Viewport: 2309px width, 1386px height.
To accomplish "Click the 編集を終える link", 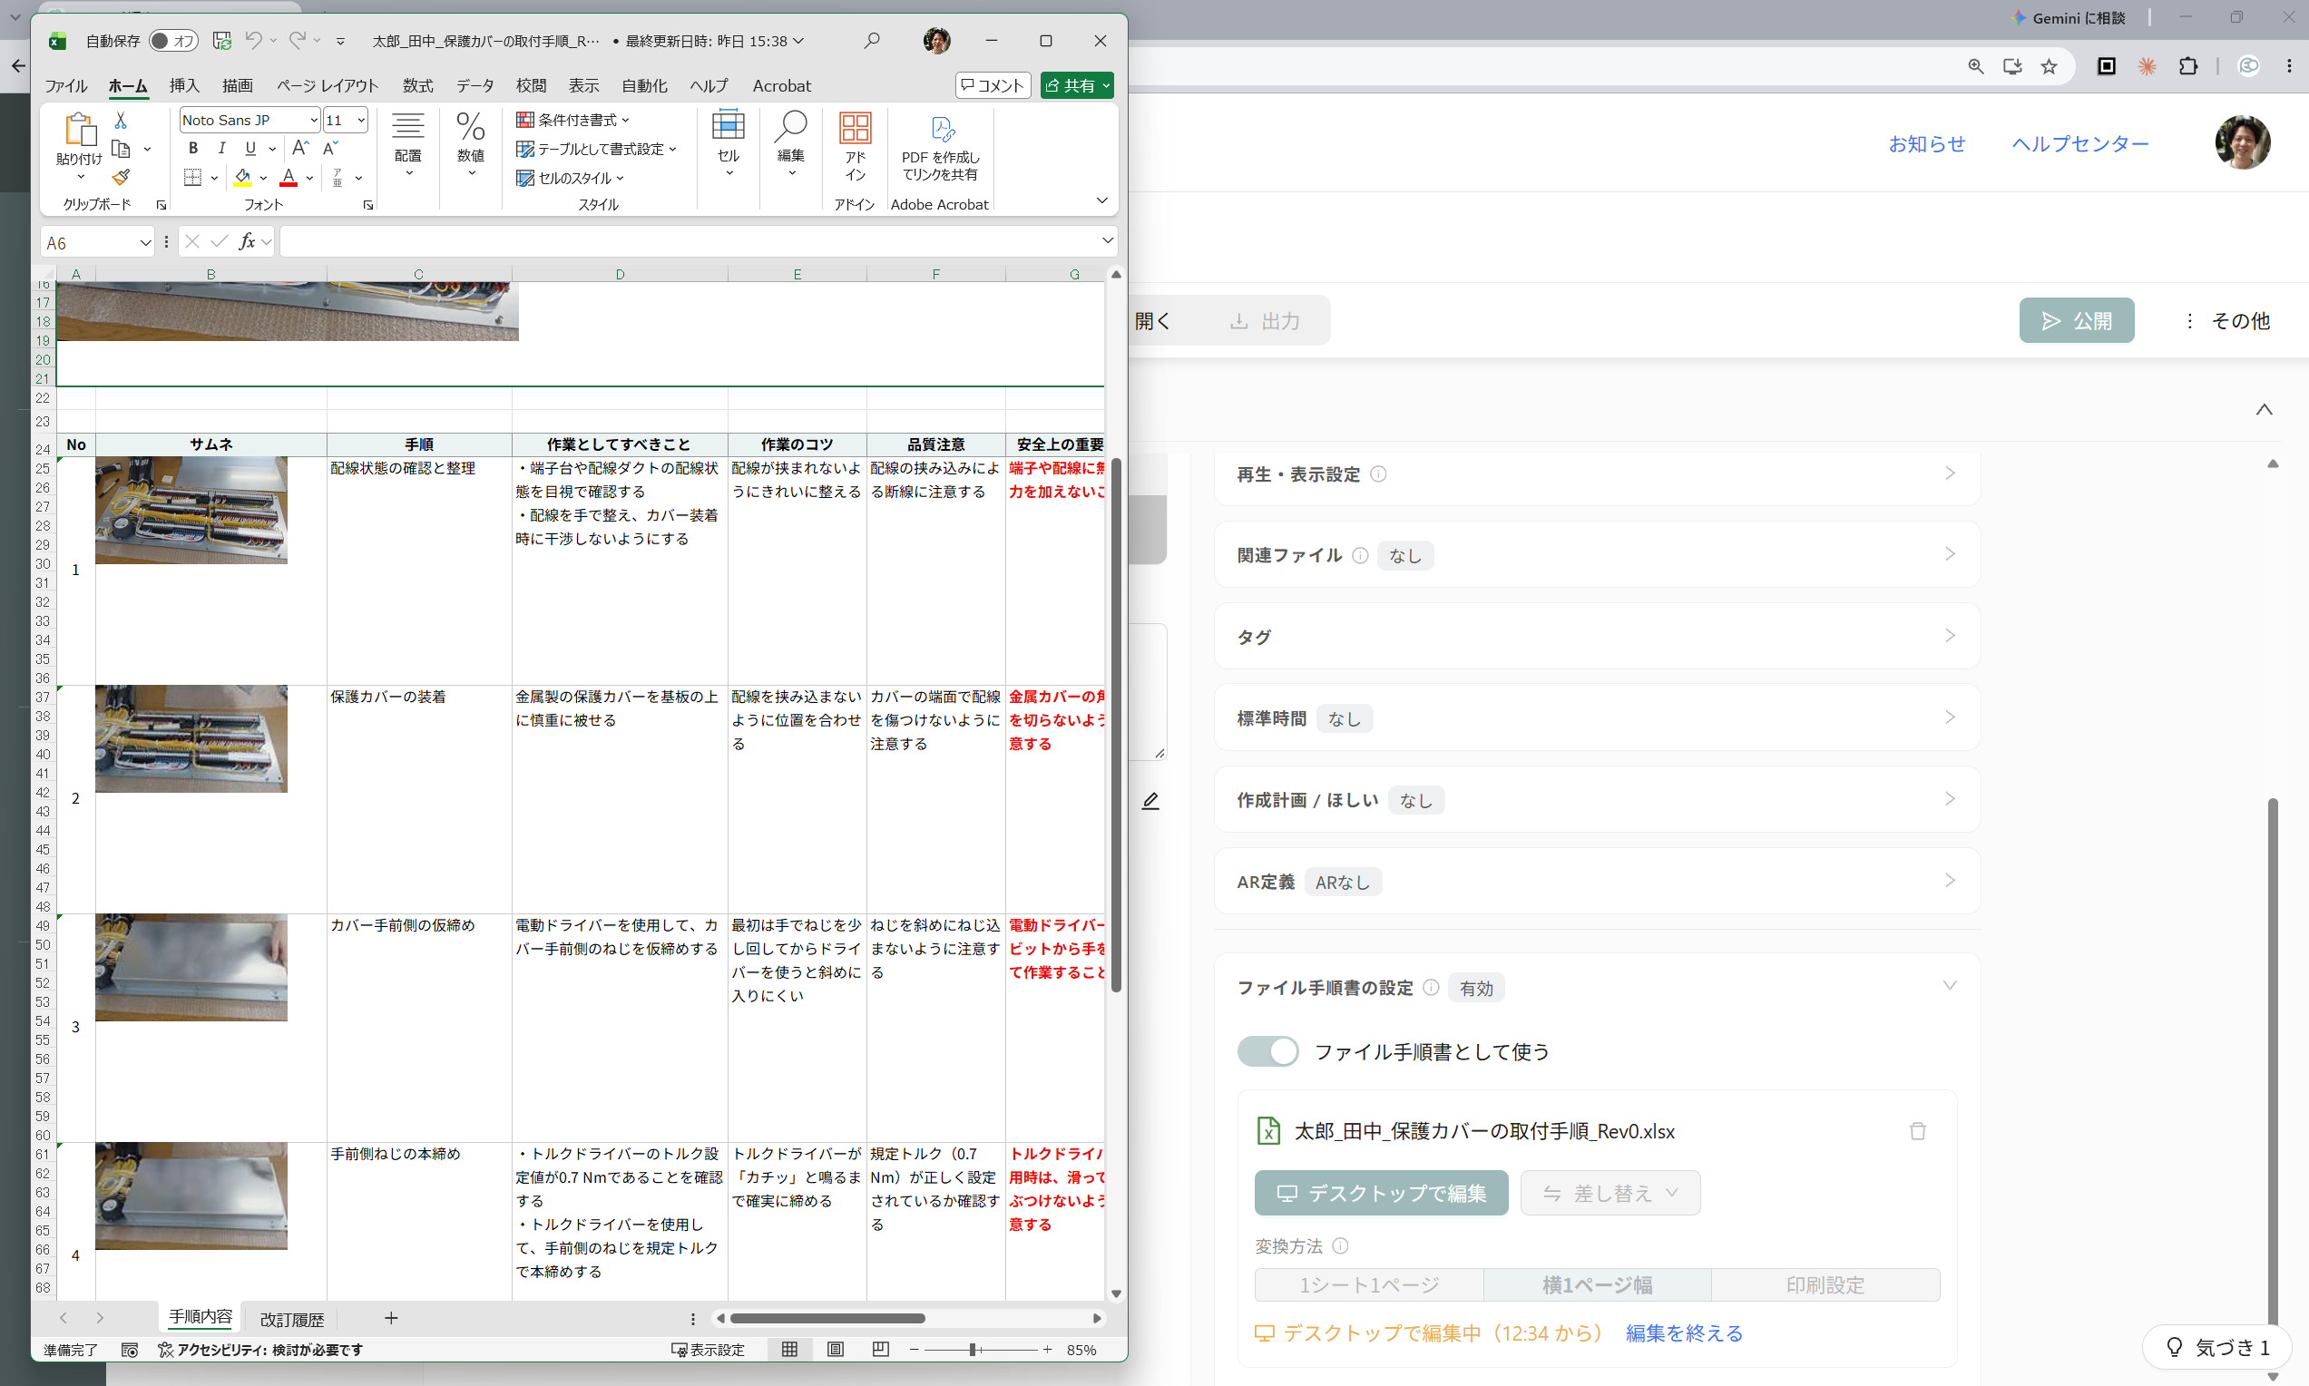I will tap(1684, 1332).
